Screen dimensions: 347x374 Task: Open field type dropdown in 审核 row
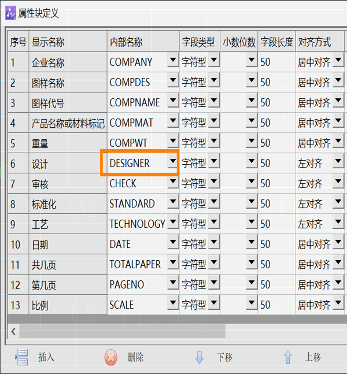click(214, 182)
